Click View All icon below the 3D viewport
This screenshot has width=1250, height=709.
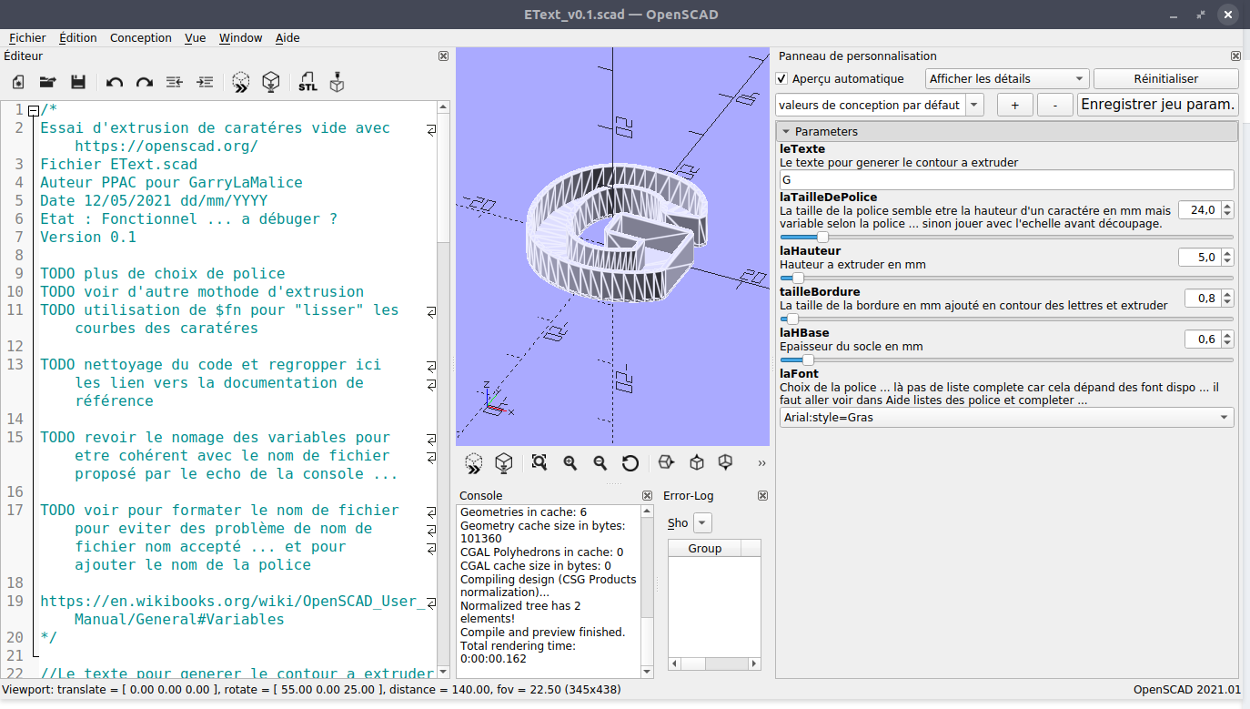point(539,463)
